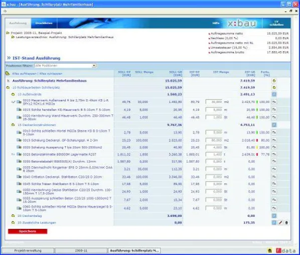
Task: Collapse the 10 Außenwände folder
Action: coord(13,94)
